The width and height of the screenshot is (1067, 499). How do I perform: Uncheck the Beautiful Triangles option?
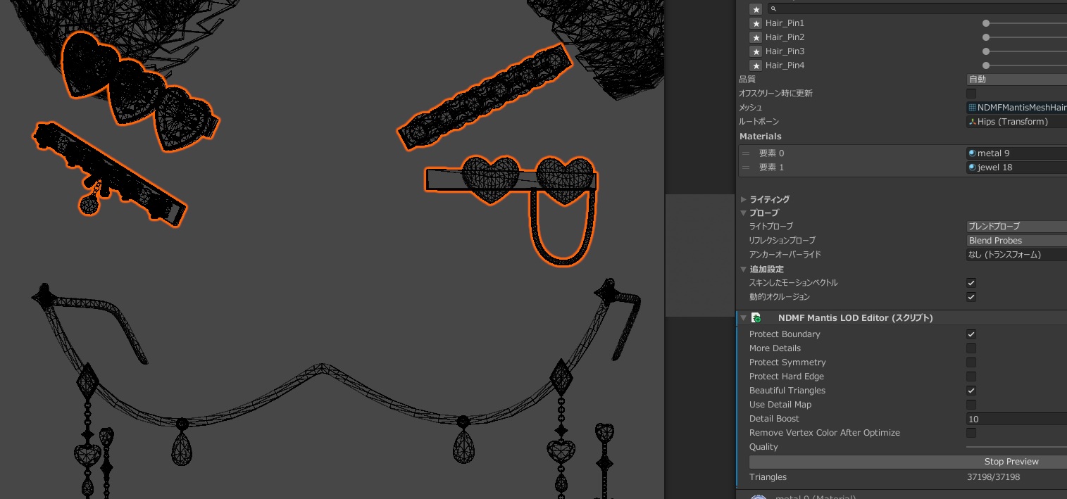(971, 391)
